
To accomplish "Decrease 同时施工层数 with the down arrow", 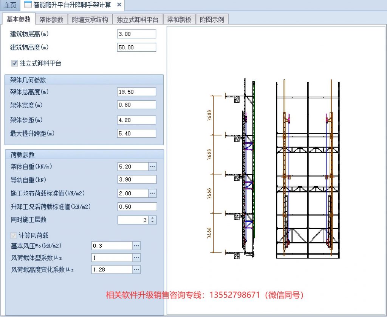I will (153, 222).
